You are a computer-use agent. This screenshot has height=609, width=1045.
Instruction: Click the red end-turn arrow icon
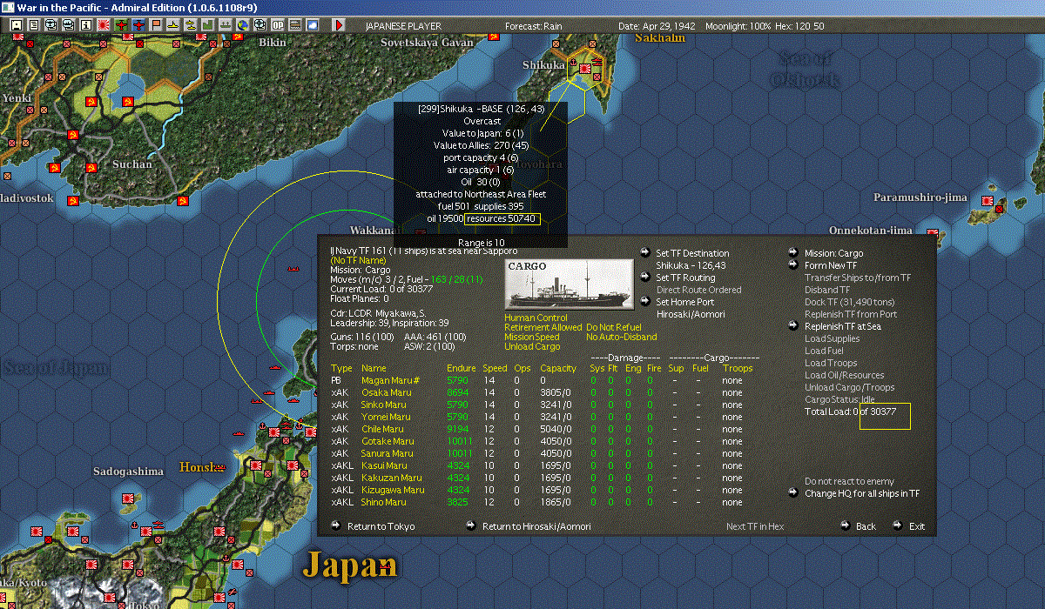coord(339,25)
